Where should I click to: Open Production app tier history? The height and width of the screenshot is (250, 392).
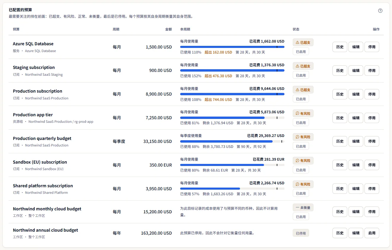coord(340,118)
